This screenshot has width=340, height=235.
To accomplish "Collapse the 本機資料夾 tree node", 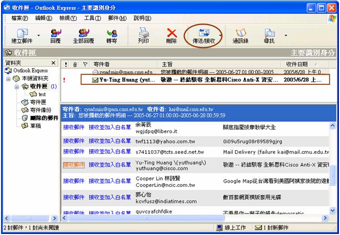I will (8, 79).
